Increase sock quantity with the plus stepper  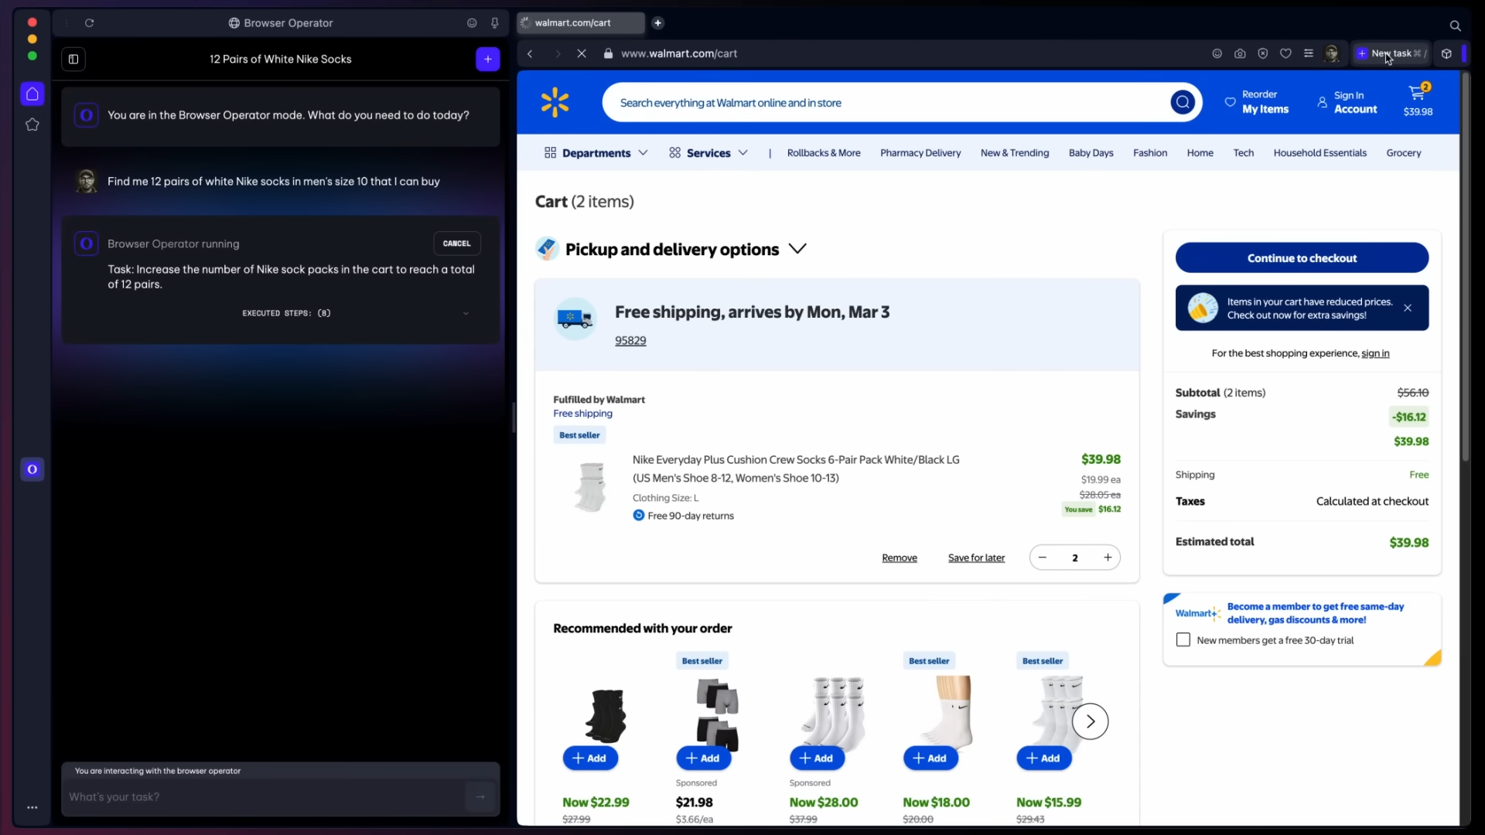click(x=1108, y=557)
